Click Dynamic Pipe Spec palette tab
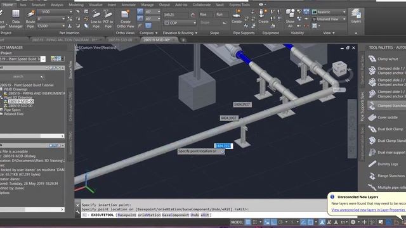406x228 pixels. 362,70
